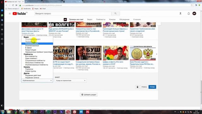Open WhatsApp in the Opera sidebar
The width and height of the screenshot is (202, 114).
(x=2, y=15)
